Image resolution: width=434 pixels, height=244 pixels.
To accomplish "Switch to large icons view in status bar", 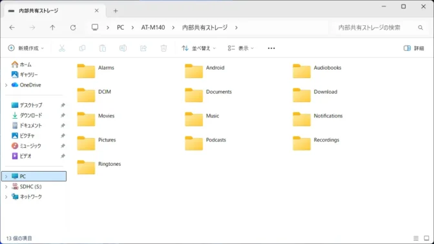I will point(426,238).
